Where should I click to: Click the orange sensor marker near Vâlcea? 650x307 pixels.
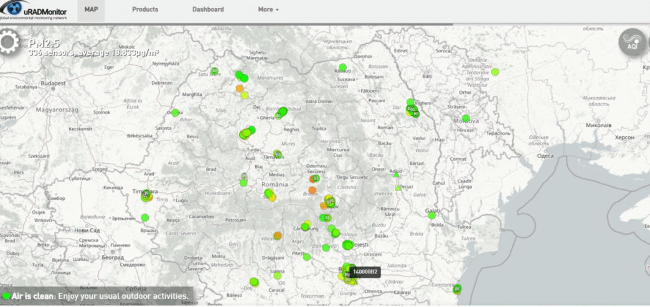pyautogui.click(x=278, y=235)
